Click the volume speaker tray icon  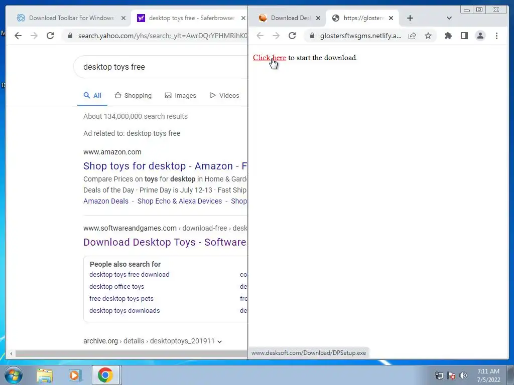tap(463, 375)
